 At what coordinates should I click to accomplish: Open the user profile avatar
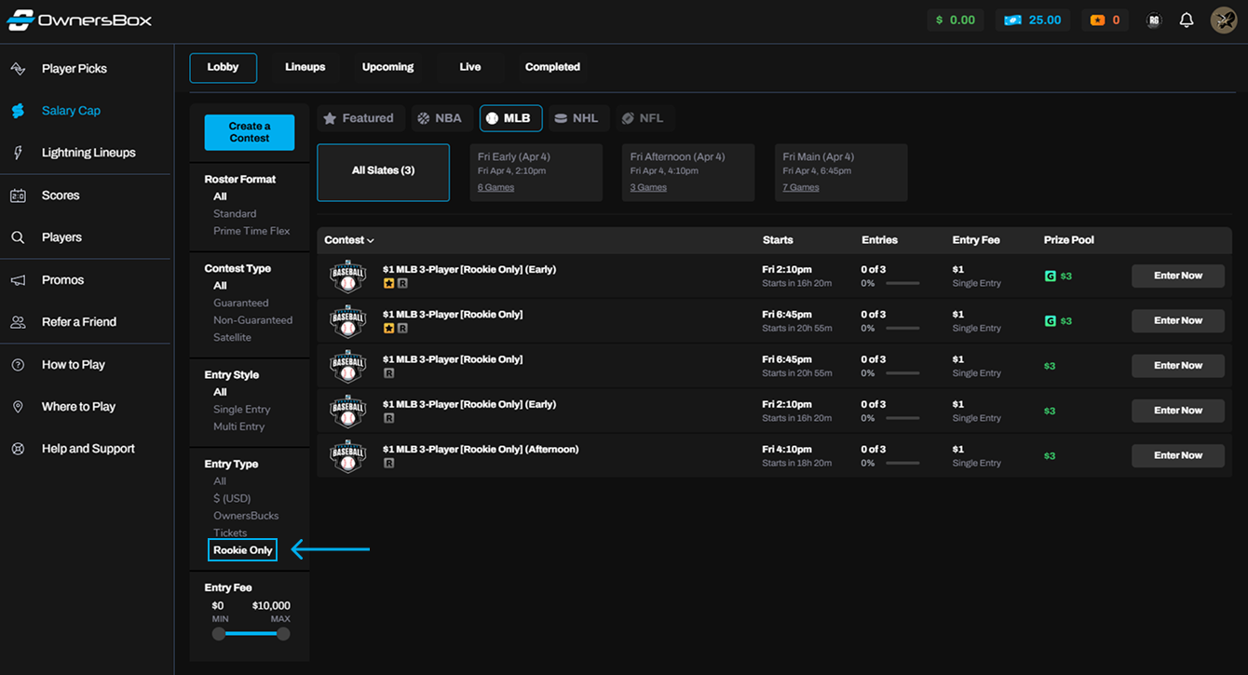pos(1224,20)
